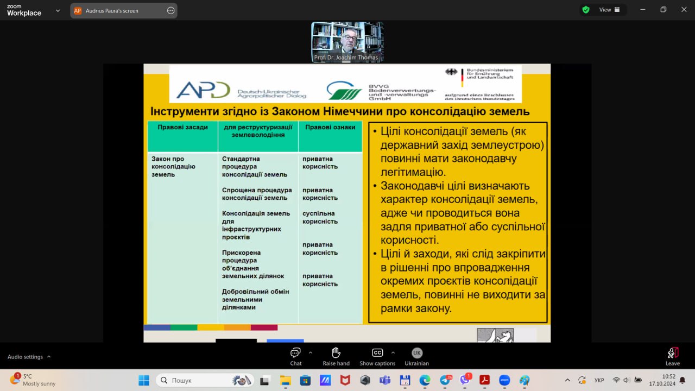Screen dimensions: 695x391
Task: Click the APD logo on slide
Action: tap(204, 89)
